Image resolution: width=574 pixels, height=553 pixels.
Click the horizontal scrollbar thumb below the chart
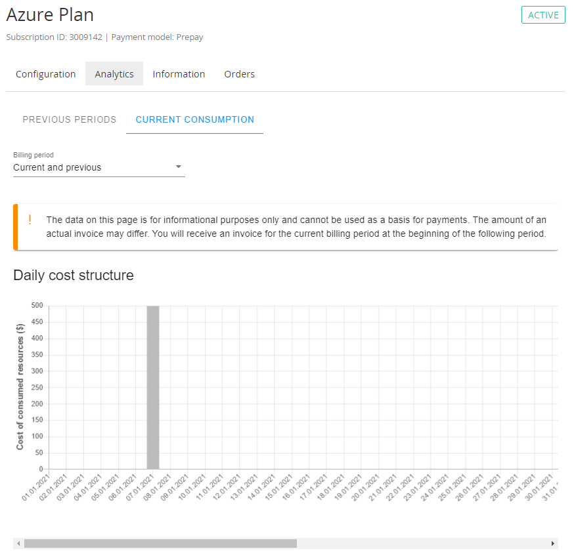tap(160, 544)
